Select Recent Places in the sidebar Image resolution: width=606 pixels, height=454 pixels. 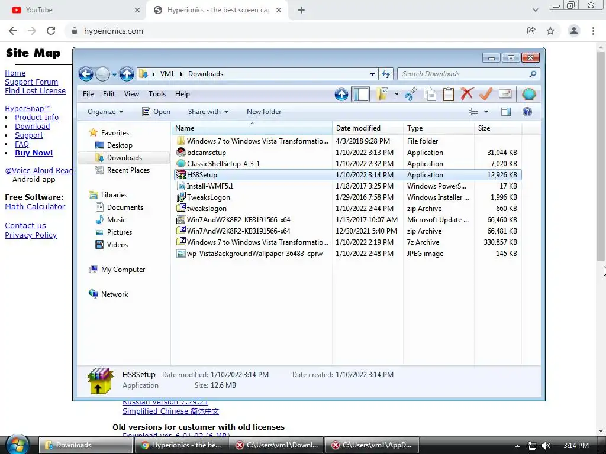tap(128, 170)
